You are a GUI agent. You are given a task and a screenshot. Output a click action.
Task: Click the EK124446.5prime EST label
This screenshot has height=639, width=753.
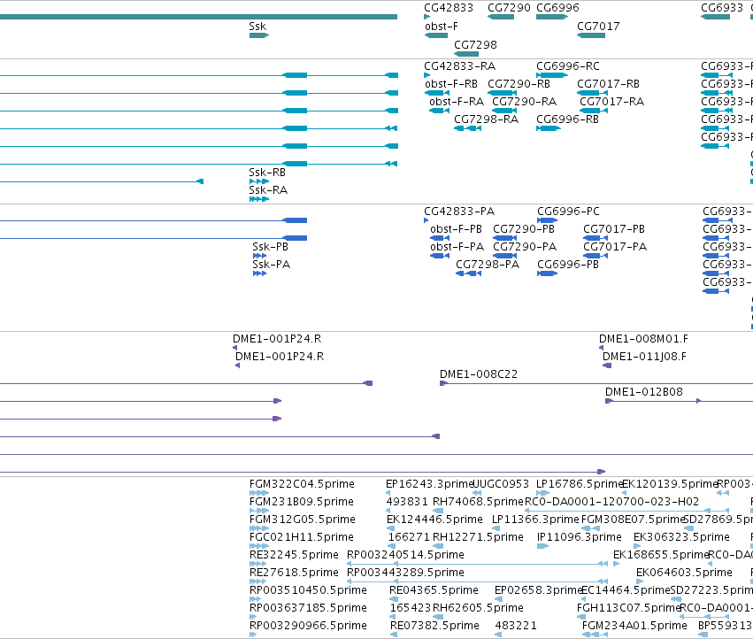[x=434, y=520]
